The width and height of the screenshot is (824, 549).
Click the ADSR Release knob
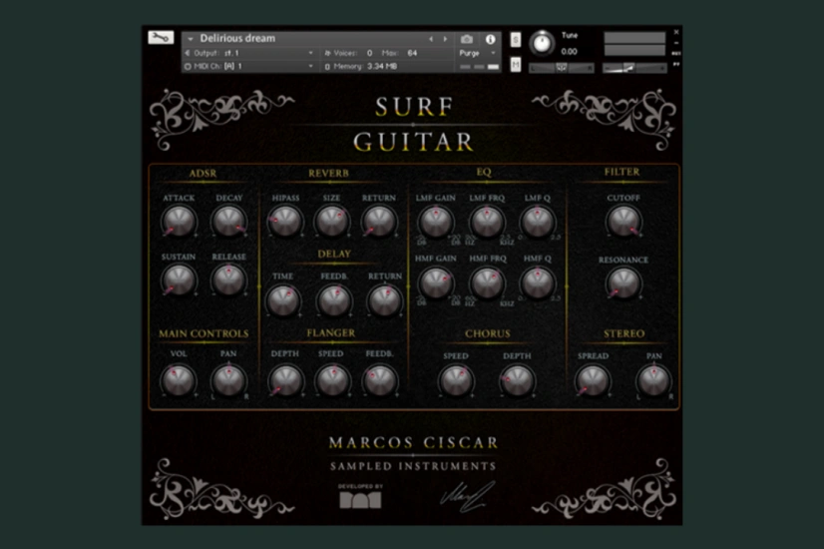coord(229,279)
